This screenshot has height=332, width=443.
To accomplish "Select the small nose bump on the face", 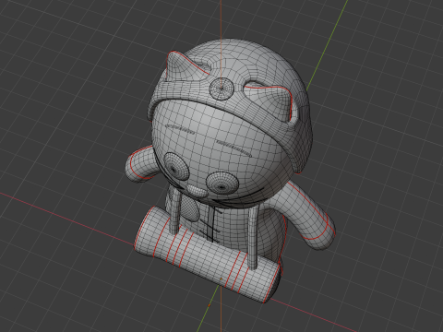I will pyautogui.click(x=198, y=191).
